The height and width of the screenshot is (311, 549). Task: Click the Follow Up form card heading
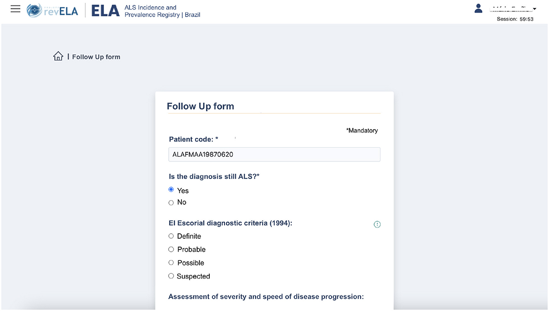point(201,106)
